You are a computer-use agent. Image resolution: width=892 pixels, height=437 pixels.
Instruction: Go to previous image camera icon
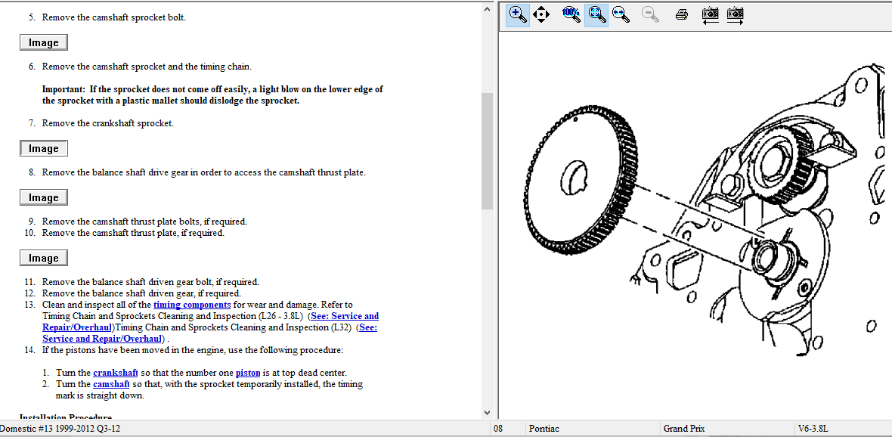[x=711, y=15]
